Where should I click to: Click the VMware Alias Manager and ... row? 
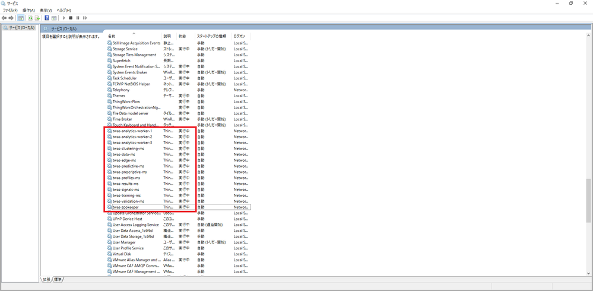179,260
